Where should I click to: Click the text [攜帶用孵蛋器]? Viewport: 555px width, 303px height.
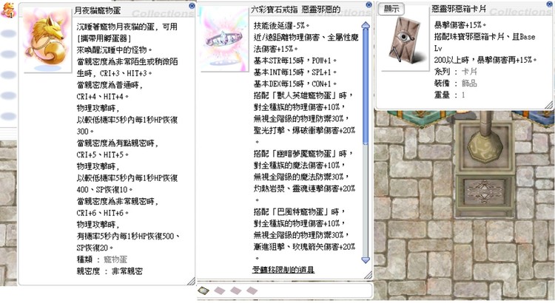104,38
